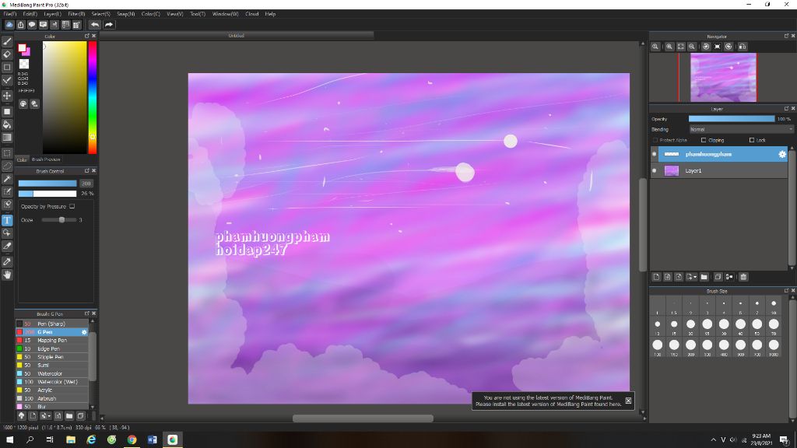The image size is (797, 448).
Task: Open the Blending mode dropdown
Action: click(741, 130)
